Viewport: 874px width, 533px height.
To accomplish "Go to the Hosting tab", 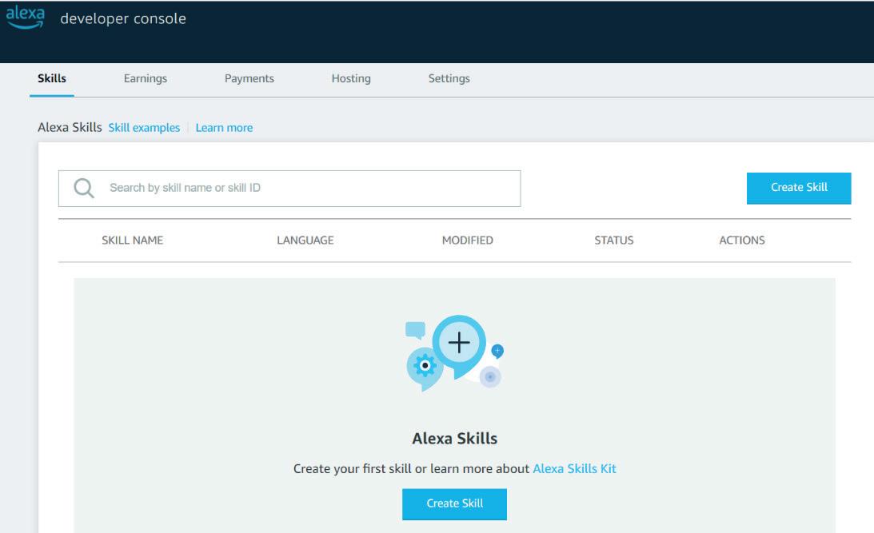I will pyautogui.click(x=351, y=78).
